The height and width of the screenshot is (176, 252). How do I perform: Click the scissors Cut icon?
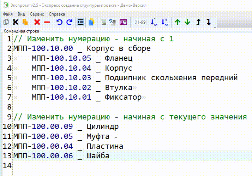coord(16,22)
